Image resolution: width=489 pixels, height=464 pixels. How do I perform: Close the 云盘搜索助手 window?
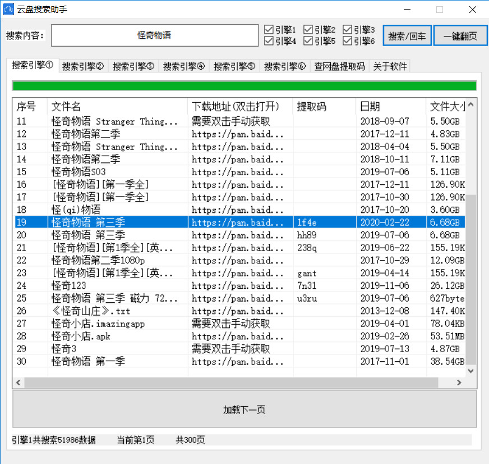tap(473, 10)
